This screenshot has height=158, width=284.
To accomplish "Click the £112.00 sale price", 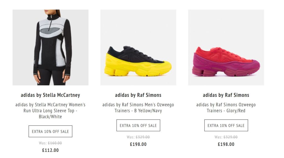I will [50, 150].
